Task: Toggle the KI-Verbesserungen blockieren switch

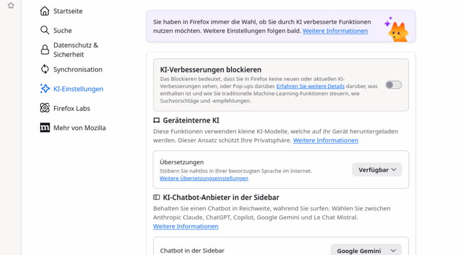Action: tap(393, 85)
